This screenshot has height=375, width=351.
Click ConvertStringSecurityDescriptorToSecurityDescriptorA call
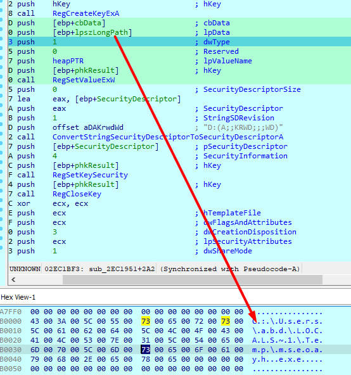(x=168, y=137)
